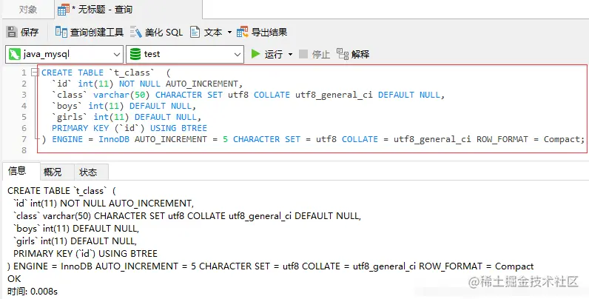Collapse the code fold marker on line 1

(x=35, y=72)
